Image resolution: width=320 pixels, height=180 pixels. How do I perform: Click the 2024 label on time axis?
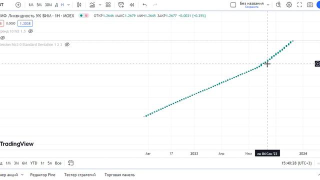pyautogui.click(x=303, y=153)
